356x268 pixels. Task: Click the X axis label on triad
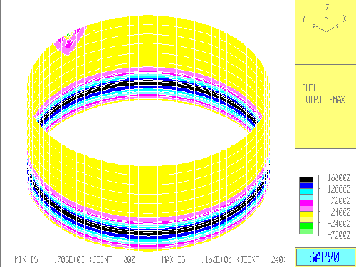(x=345, y=18)
